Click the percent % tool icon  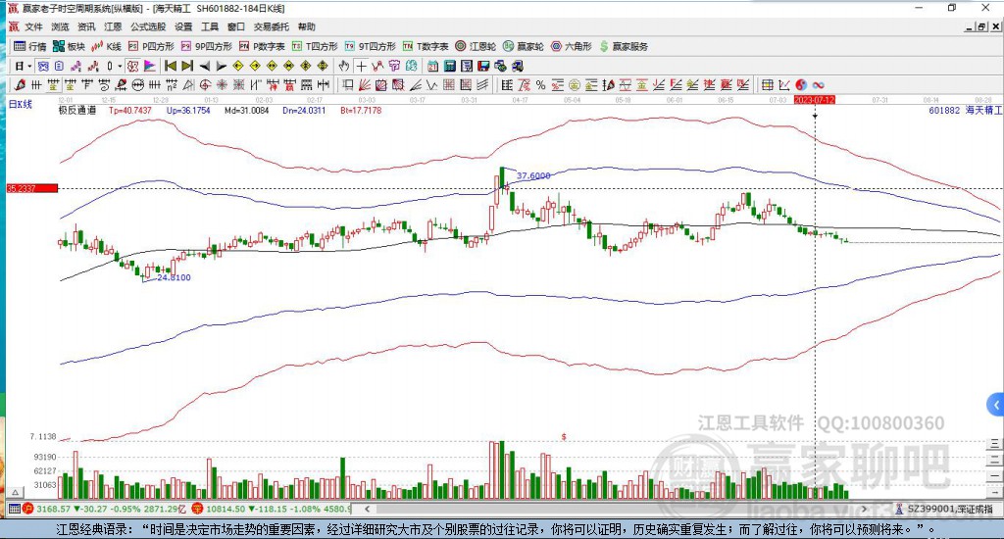coord(541,85)
